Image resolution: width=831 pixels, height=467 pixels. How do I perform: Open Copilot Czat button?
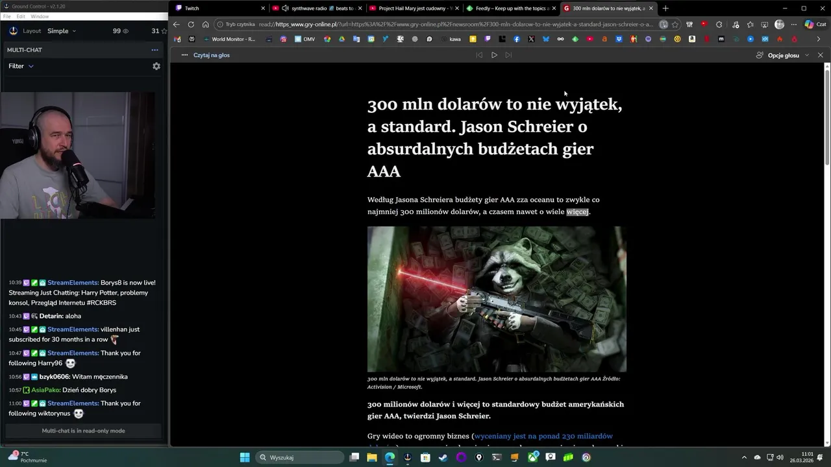[x=815, y=25]
